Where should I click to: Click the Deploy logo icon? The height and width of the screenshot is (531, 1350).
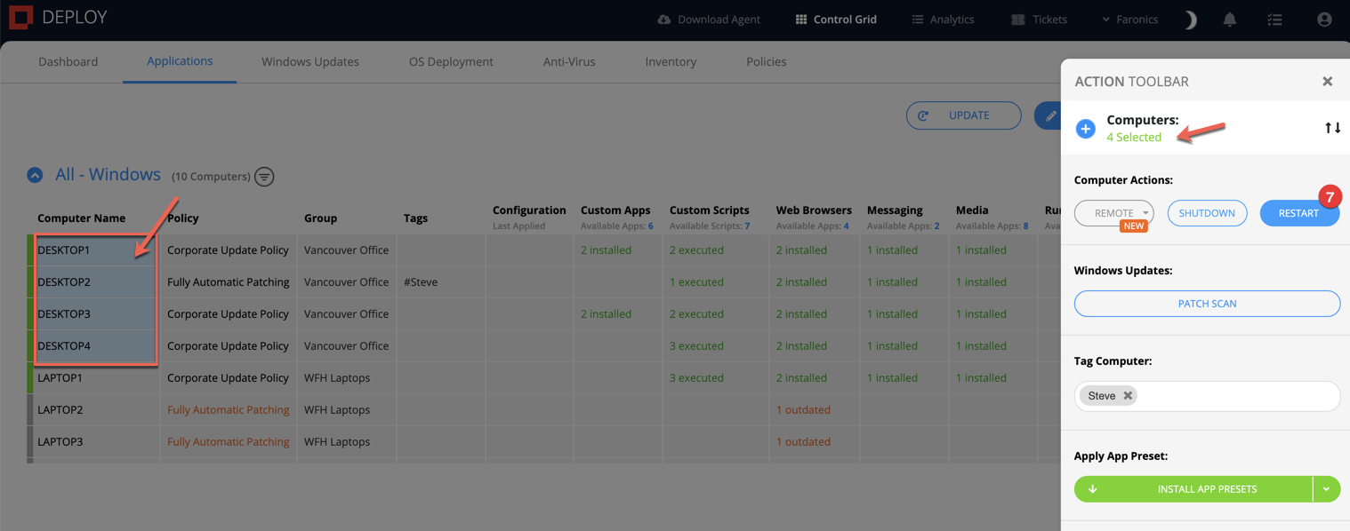point(20,17)
